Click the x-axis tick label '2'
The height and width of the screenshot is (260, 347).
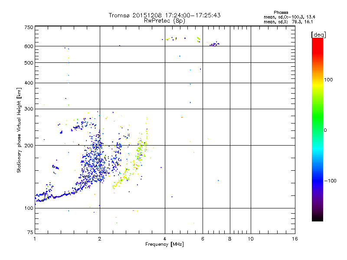pyautogui.click(x=100, y=239)
